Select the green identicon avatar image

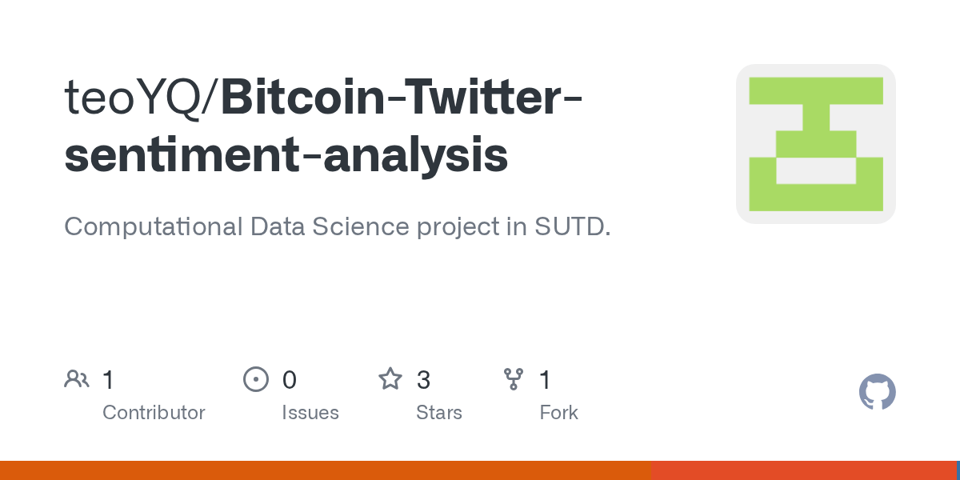[815, 144]
